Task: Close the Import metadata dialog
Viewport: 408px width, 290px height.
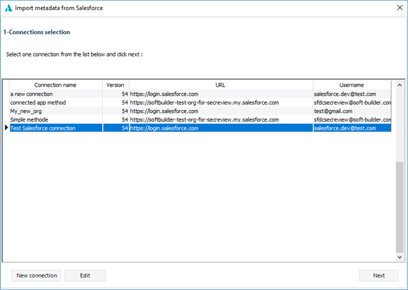Action: [399, 7]
